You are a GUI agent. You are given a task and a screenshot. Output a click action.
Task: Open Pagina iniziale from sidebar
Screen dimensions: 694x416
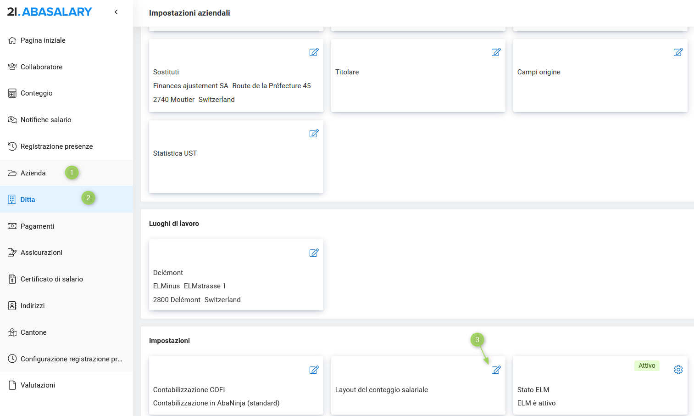(x=43, y=40)
